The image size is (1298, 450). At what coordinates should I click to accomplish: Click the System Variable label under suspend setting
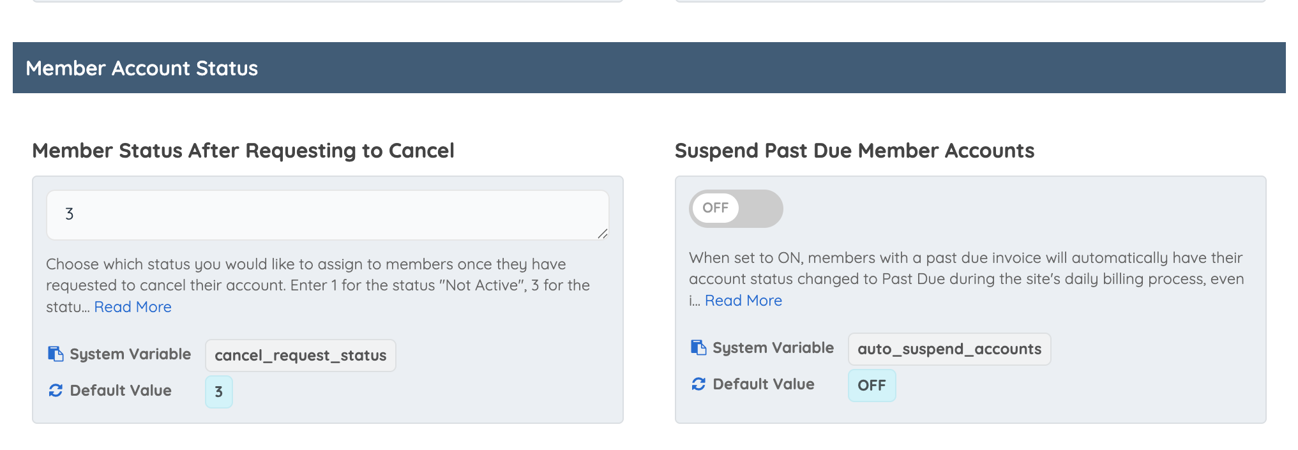point(773,348)
